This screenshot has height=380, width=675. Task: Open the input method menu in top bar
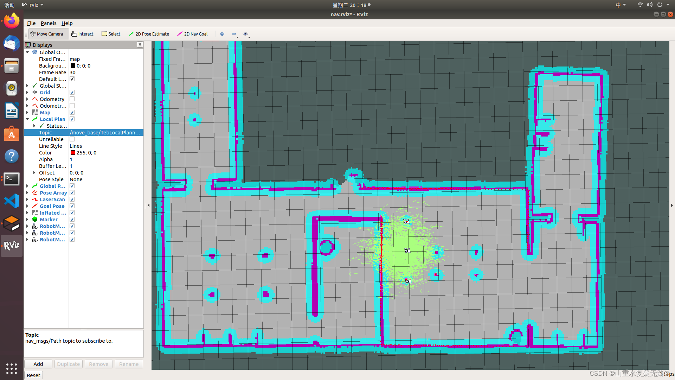[x=621, y=5]
